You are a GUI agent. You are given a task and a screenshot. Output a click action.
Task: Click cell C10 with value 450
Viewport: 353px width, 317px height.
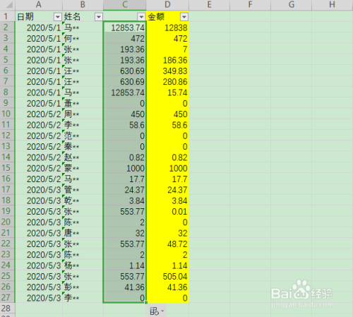pyautogui.click(x=125, y=114)
